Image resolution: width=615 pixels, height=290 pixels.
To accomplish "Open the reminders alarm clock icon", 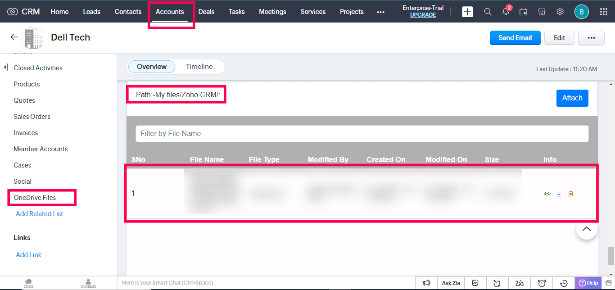I will (542, 283).
